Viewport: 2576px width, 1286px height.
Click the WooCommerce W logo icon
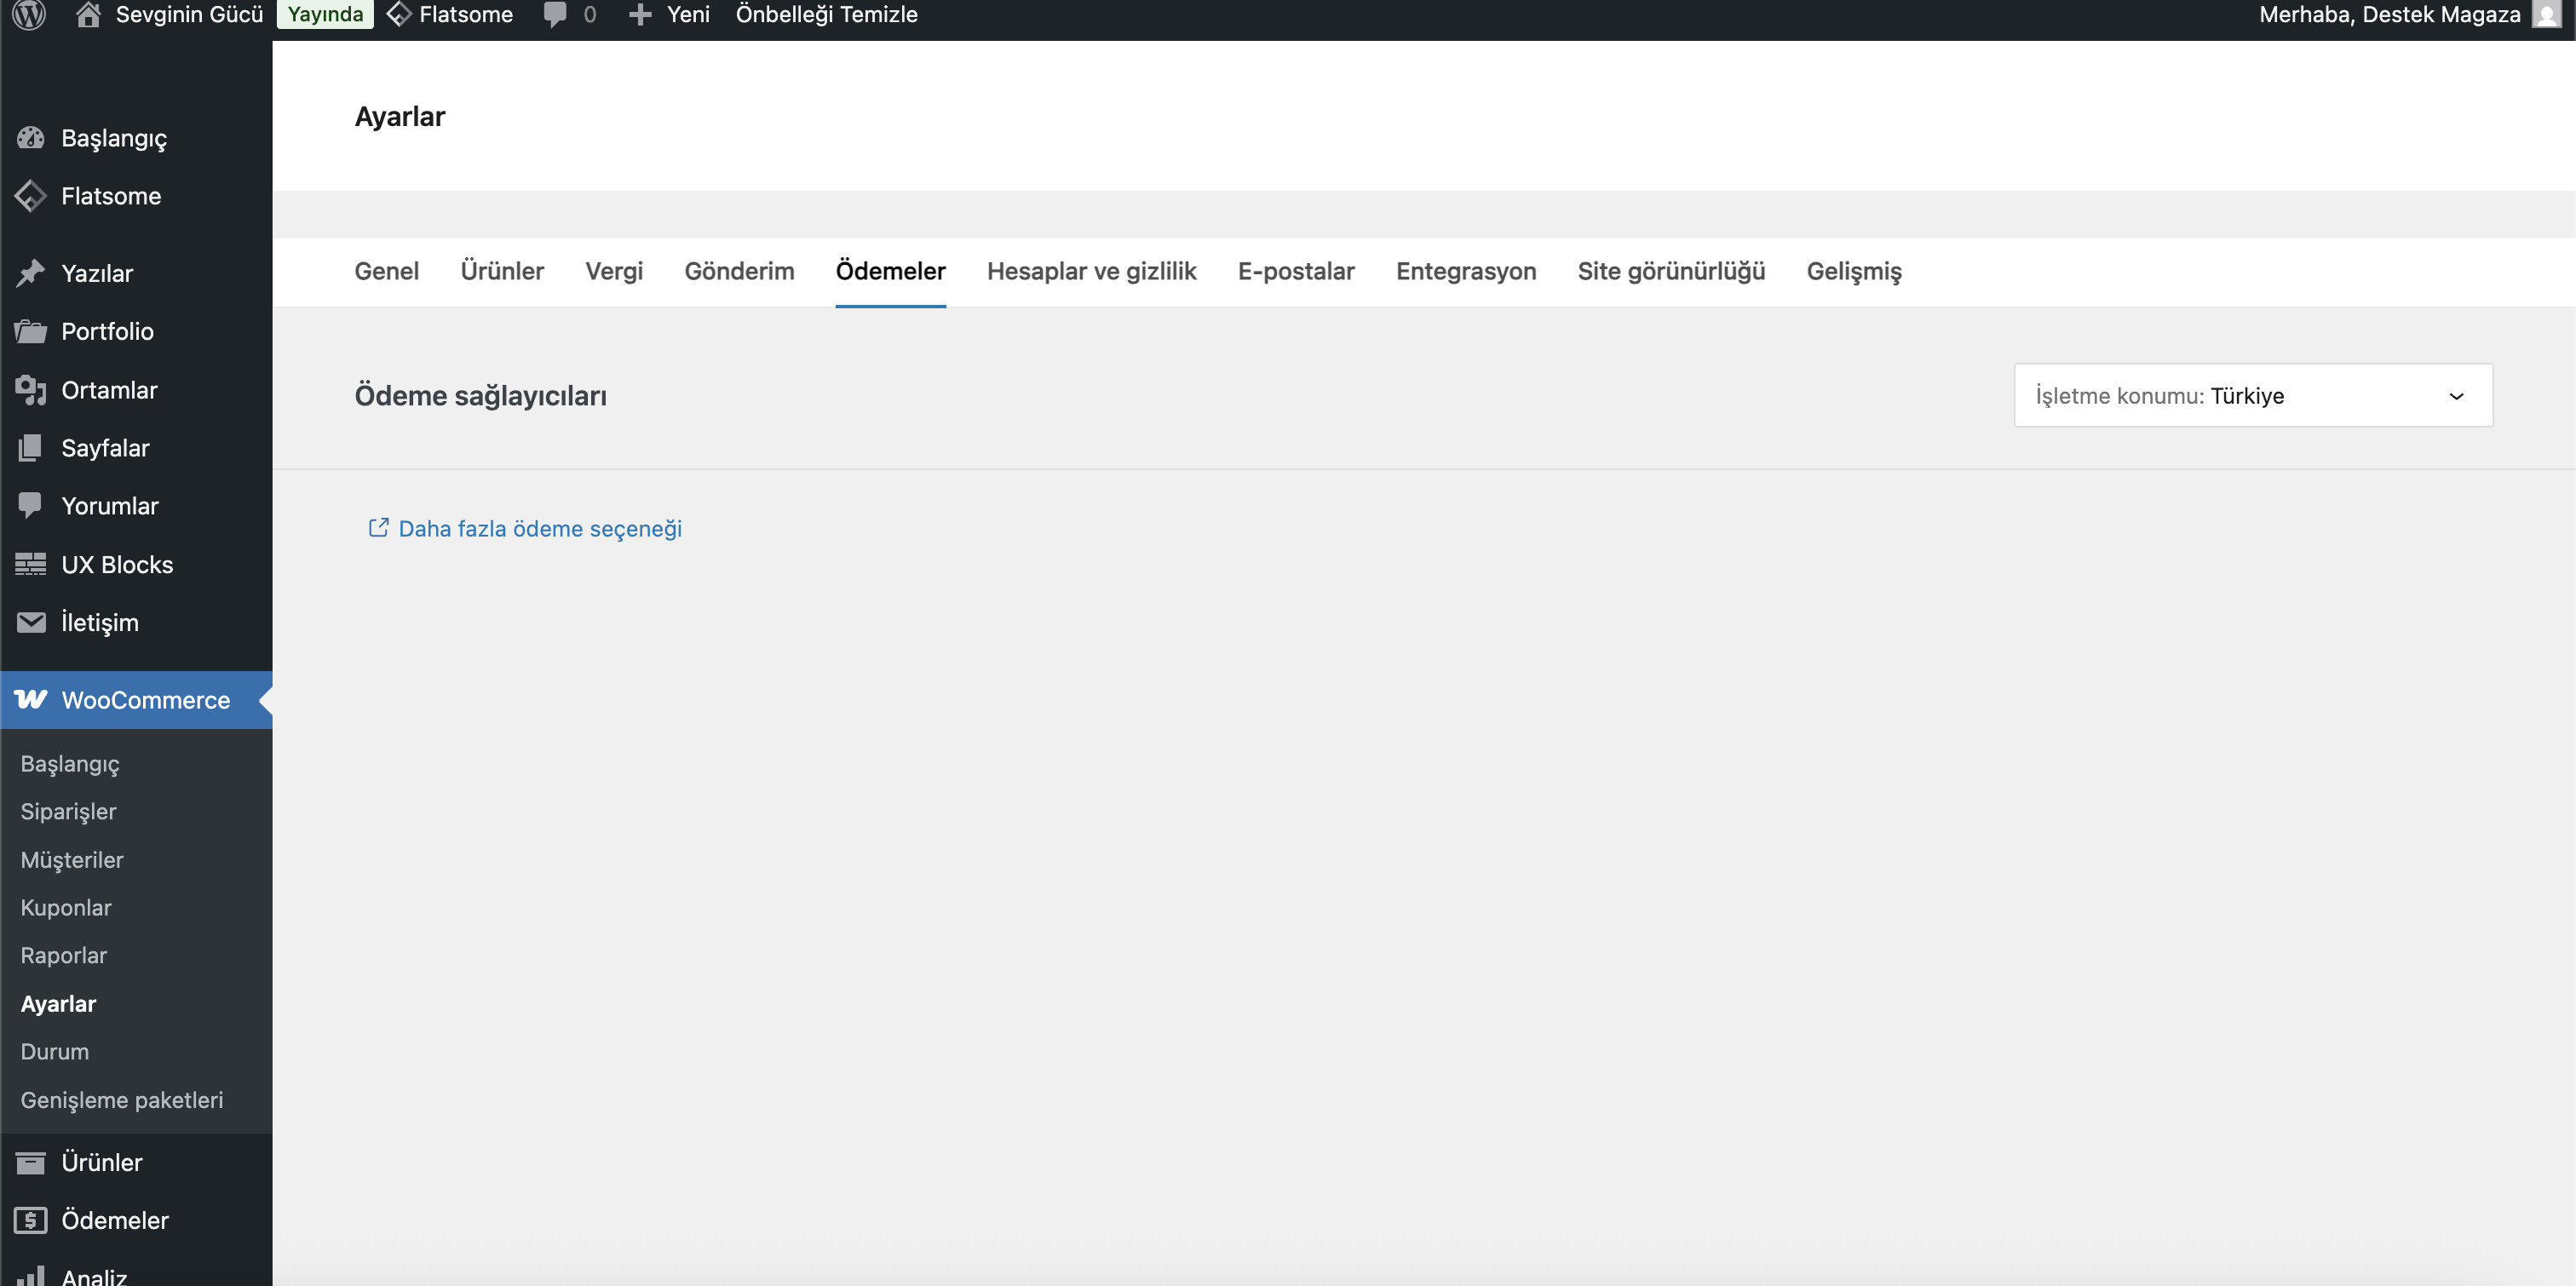coord(31,699)
